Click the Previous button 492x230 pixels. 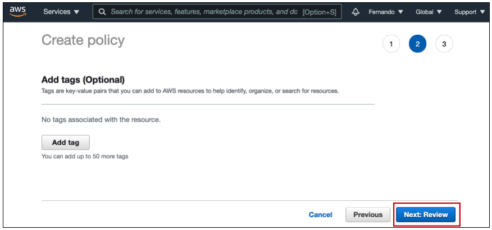(368, 215)
